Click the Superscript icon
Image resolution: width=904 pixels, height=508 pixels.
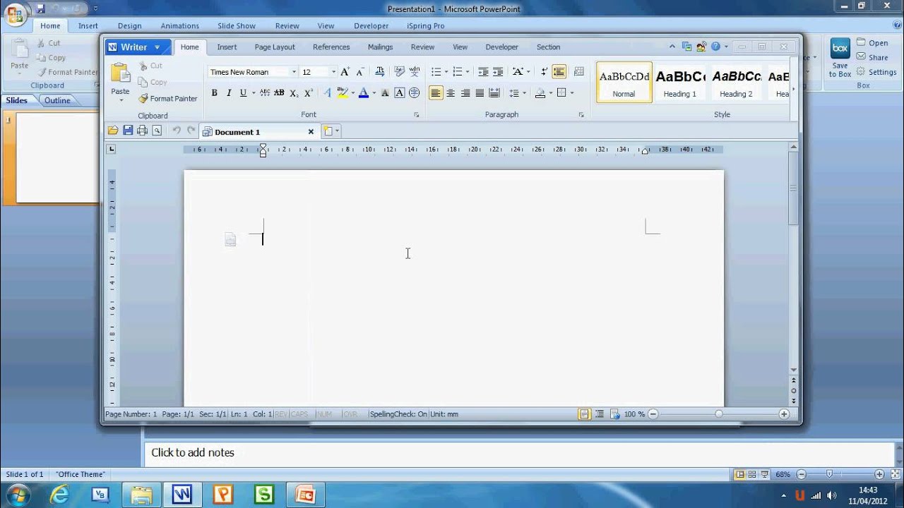[x=309, y=93]
